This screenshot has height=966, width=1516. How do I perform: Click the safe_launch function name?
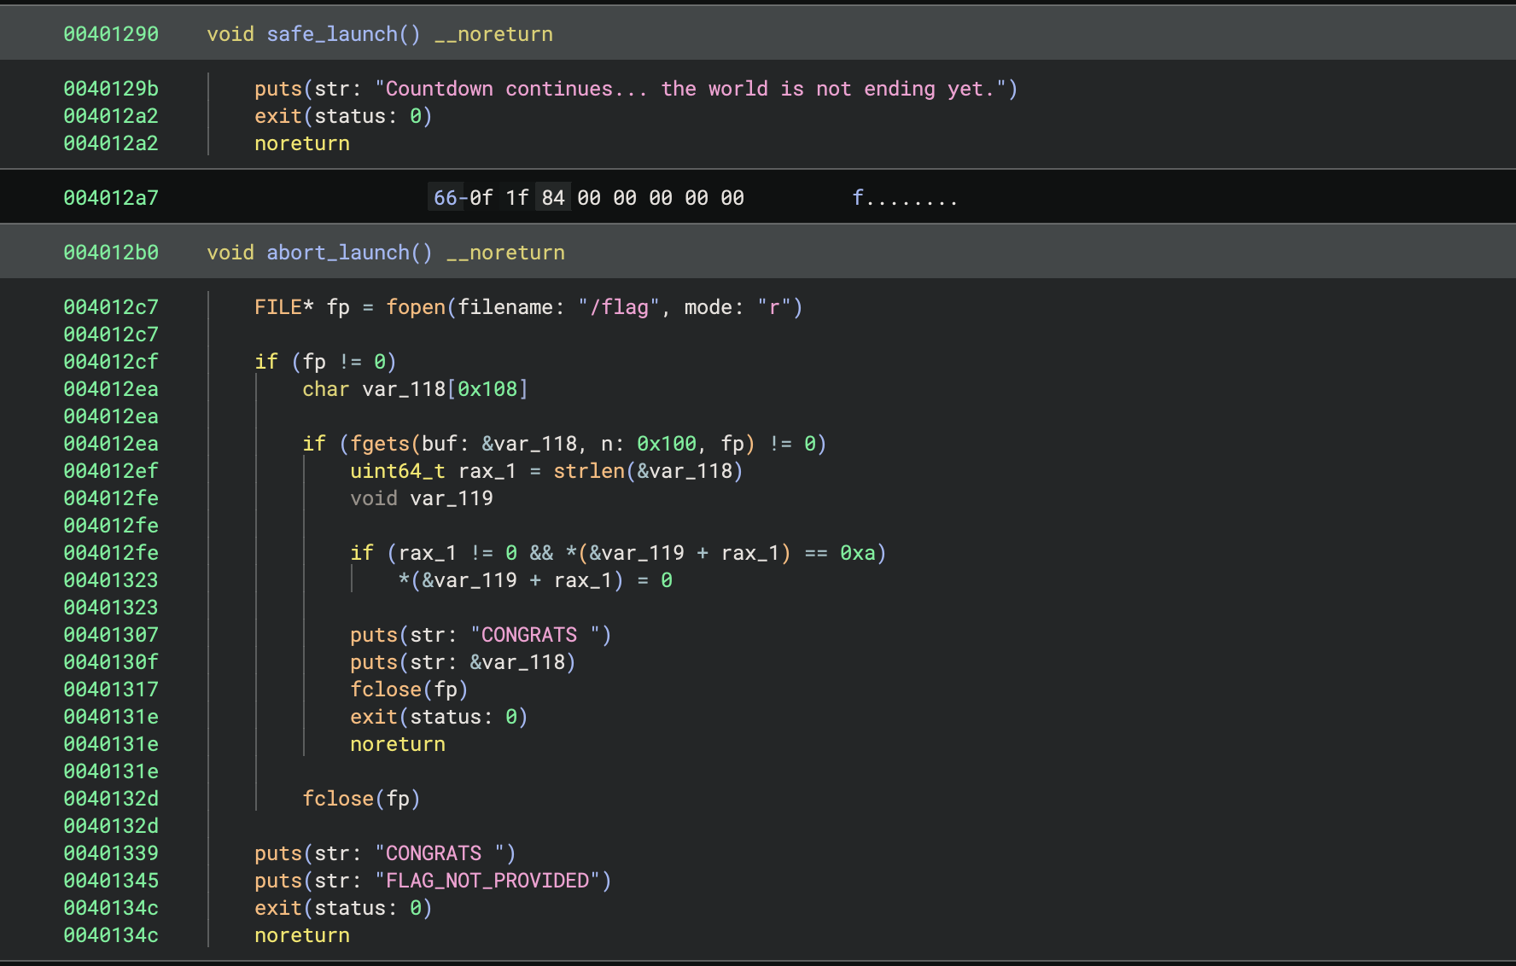331,34
